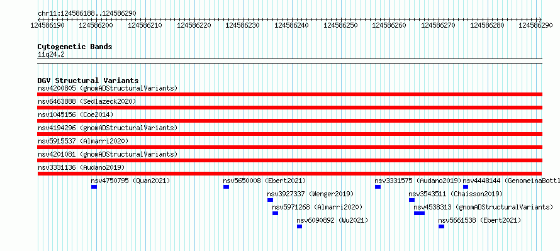
Task: Click the nsv4200805 (gnomADStructuralVariants) label
Action: (x=108, y=88)
